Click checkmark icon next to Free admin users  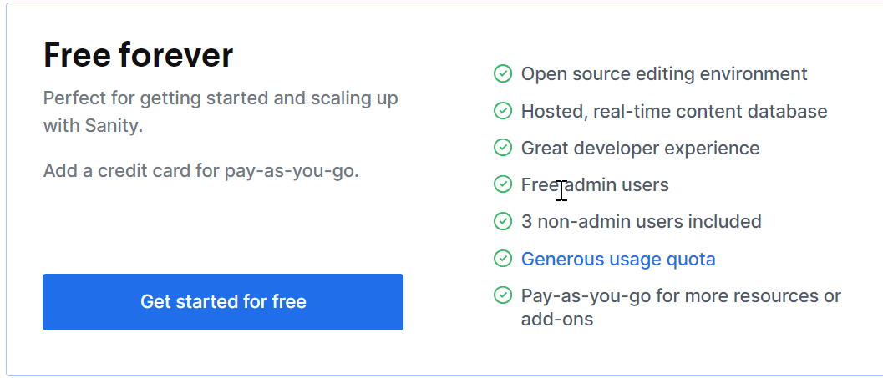point(502,184)
